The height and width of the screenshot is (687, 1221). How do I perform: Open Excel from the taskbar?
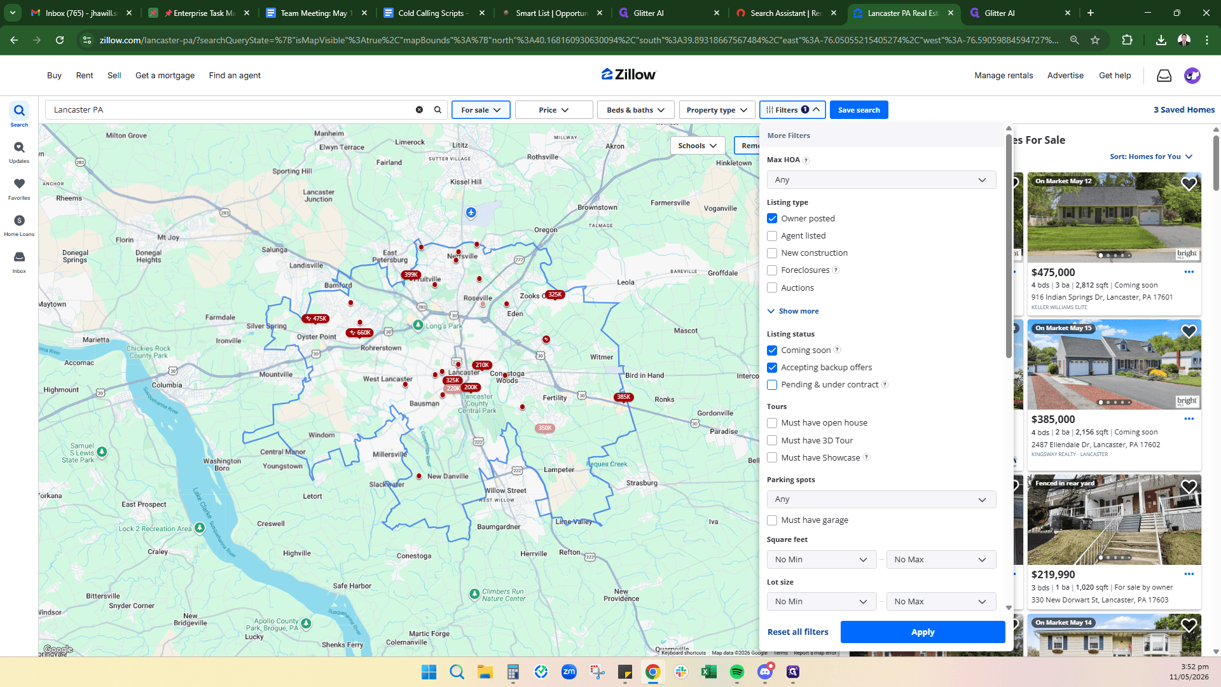(708, 672)
